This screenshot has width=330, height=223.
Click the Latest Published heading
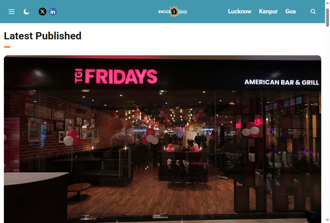click(x=43, y=36)
